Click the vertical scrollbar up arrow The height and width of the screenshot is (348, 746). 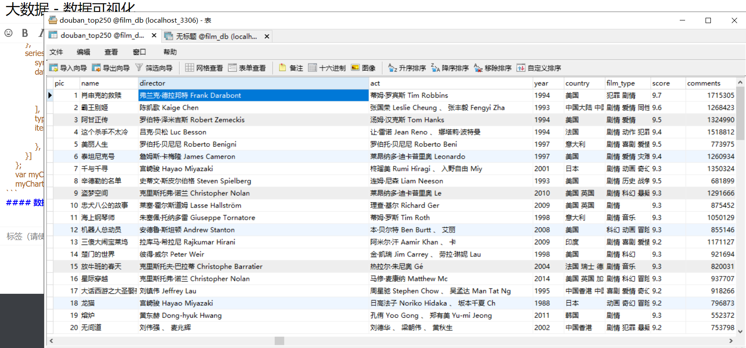740,82
